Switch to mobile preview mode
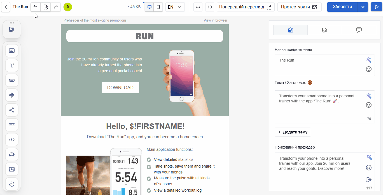This screenshot has height=195, width=383. pos(158,7)
